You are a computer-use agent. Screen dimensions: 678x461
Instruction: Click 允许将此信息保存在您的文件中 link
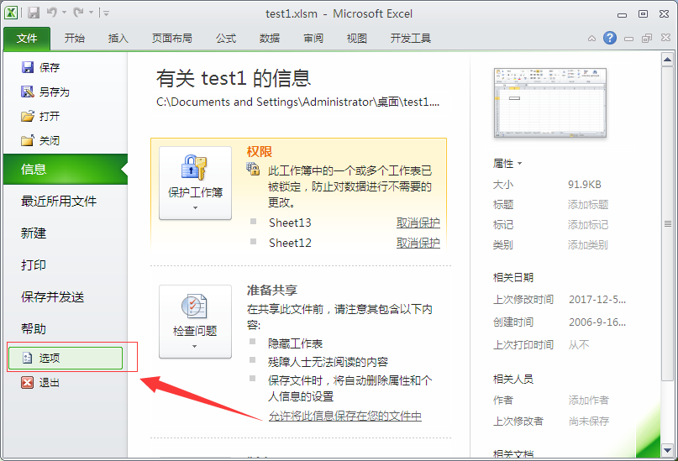345,416
